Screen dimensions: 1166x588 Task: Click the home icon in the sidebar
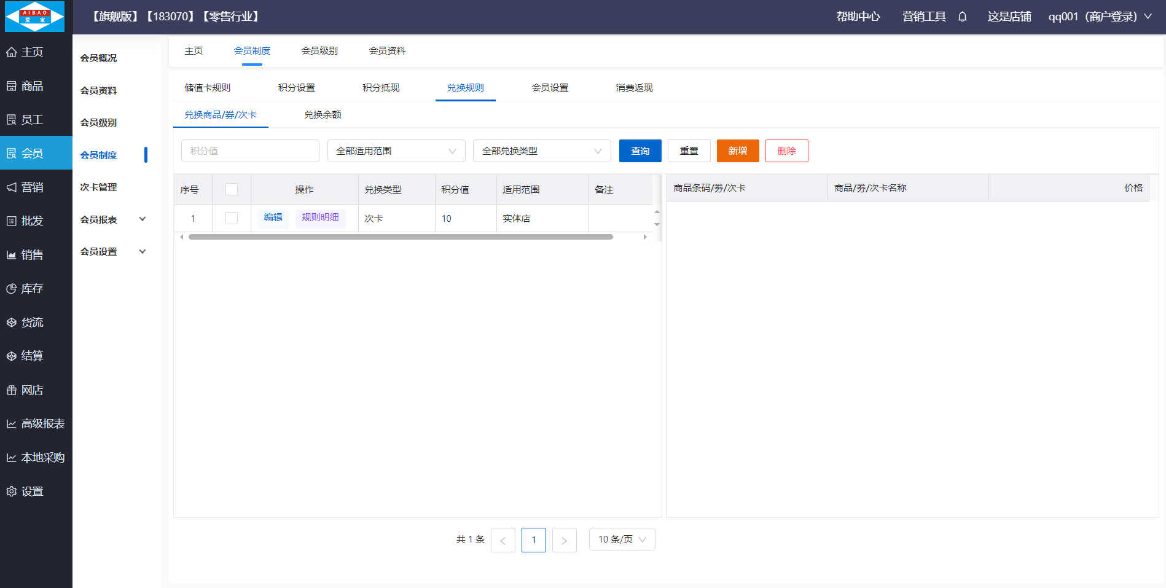point(12,52)
